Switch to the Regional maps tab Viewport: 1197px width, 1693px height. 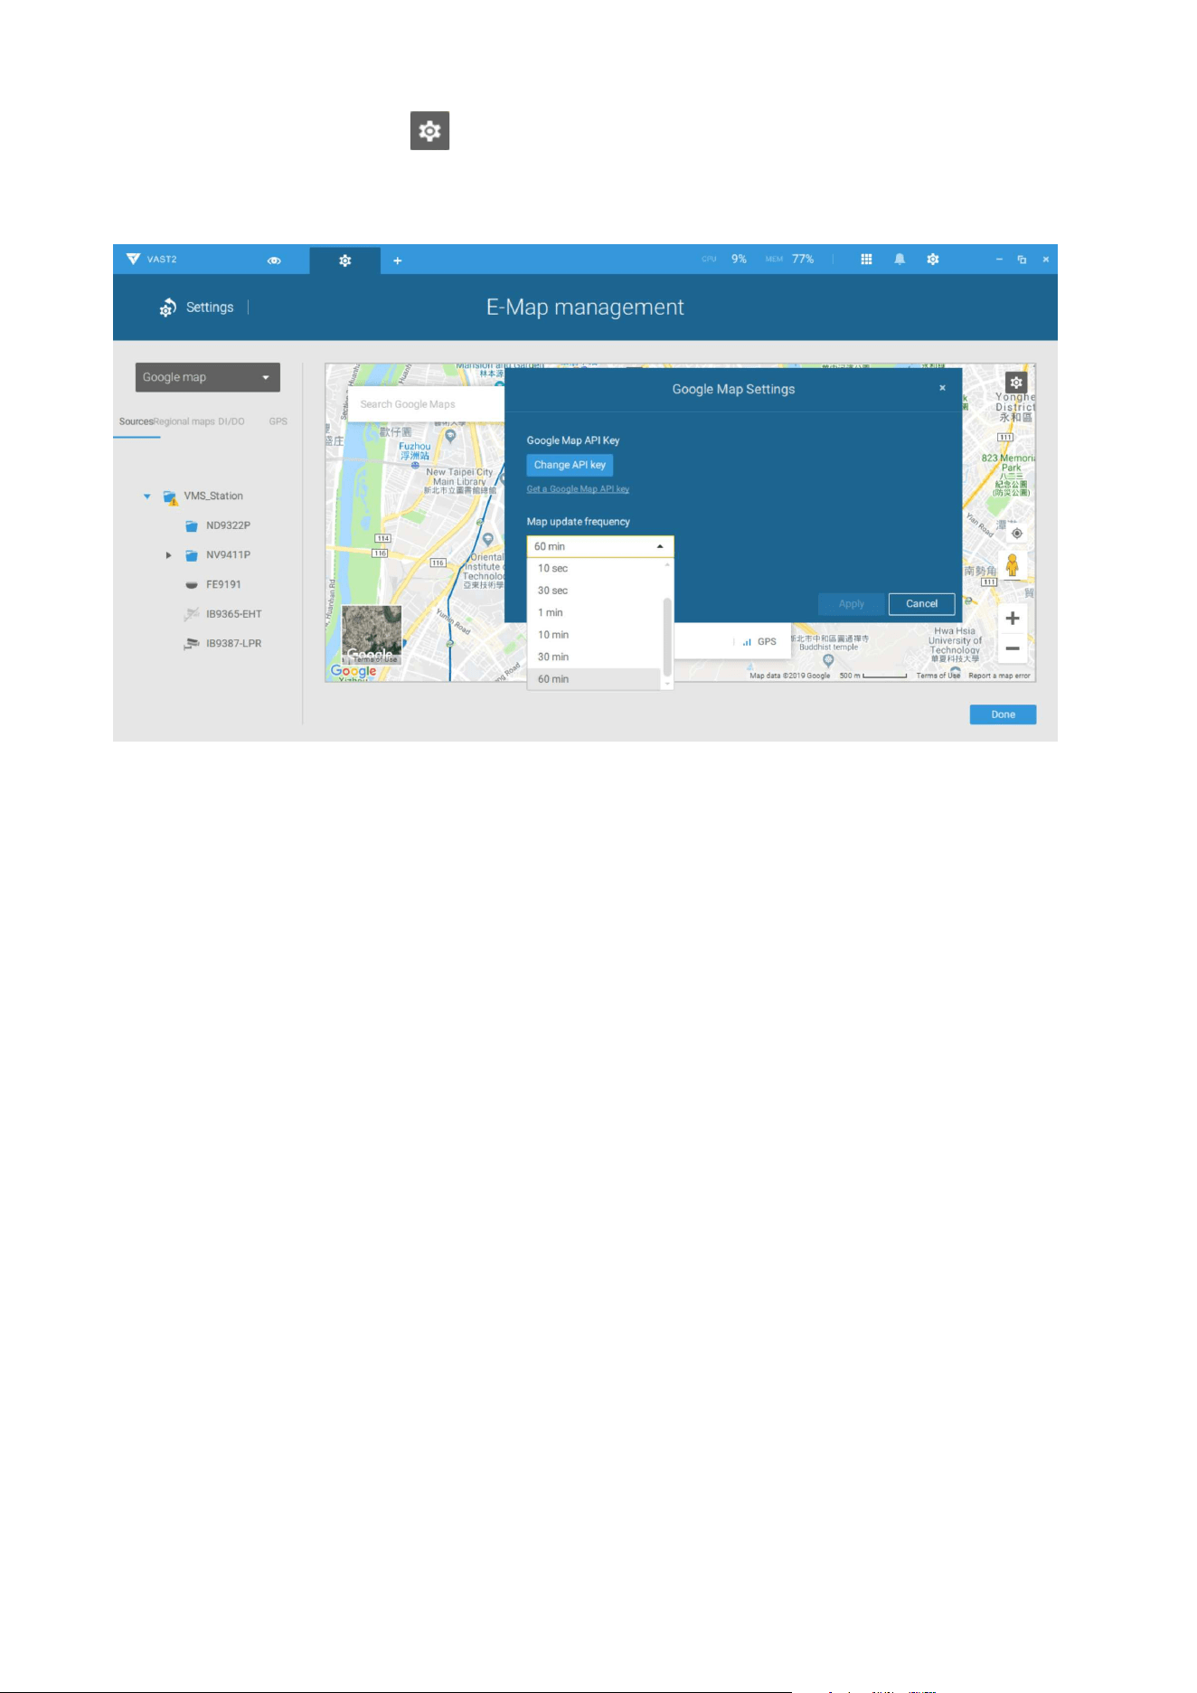(x=184, y=421)
